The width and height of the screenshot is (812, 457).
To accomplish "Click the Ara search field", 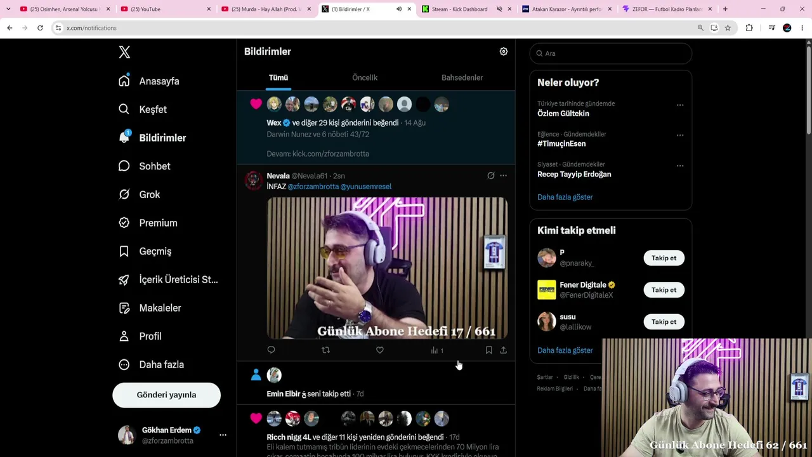I will coord(610,53).
